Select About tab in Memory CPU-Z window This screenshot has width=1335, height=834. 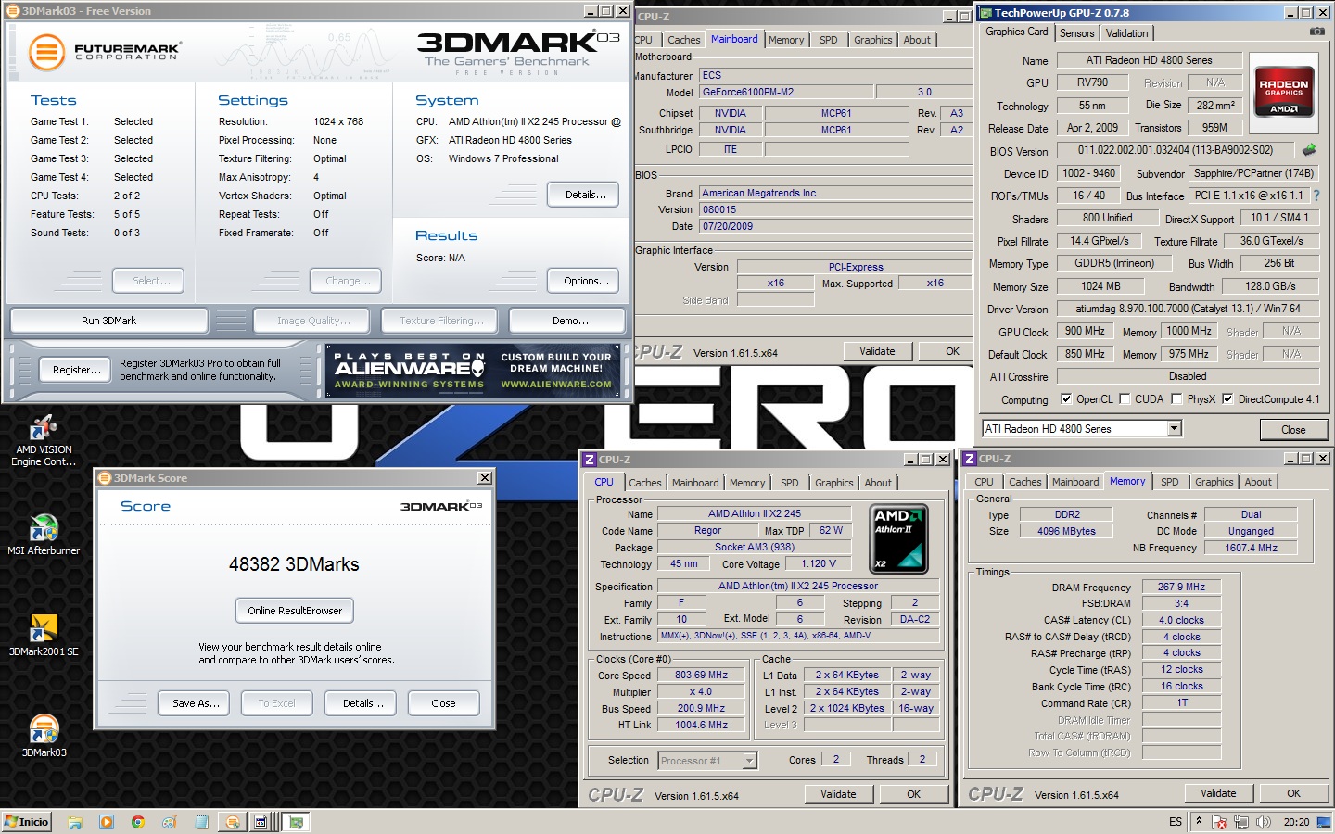coord(1258,482)
